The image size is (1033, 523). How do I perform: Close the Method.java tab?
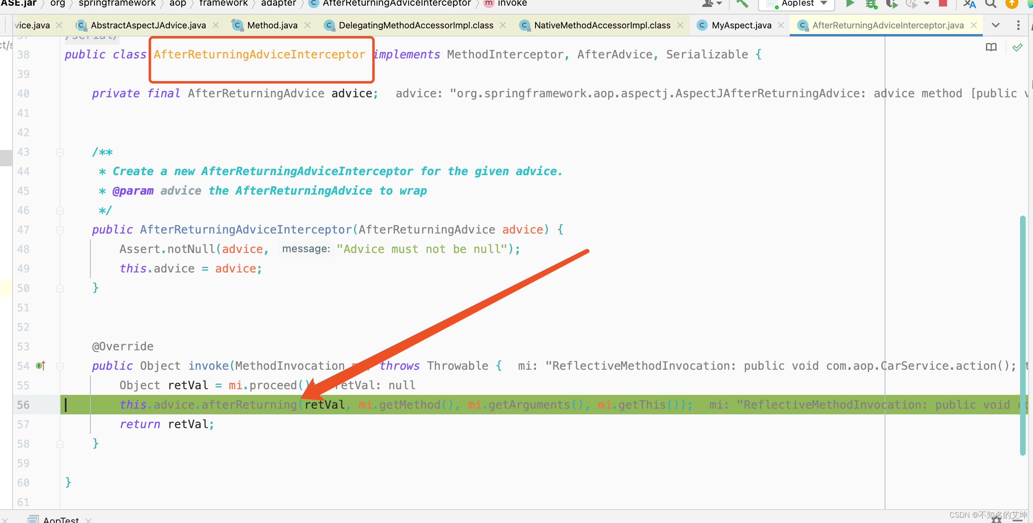tap(307, 25)
